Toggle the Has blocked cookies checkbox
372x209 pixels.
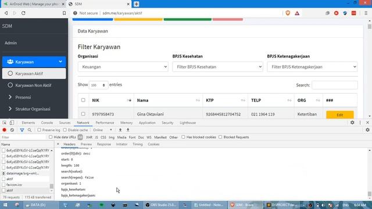[x=183, y=137]
